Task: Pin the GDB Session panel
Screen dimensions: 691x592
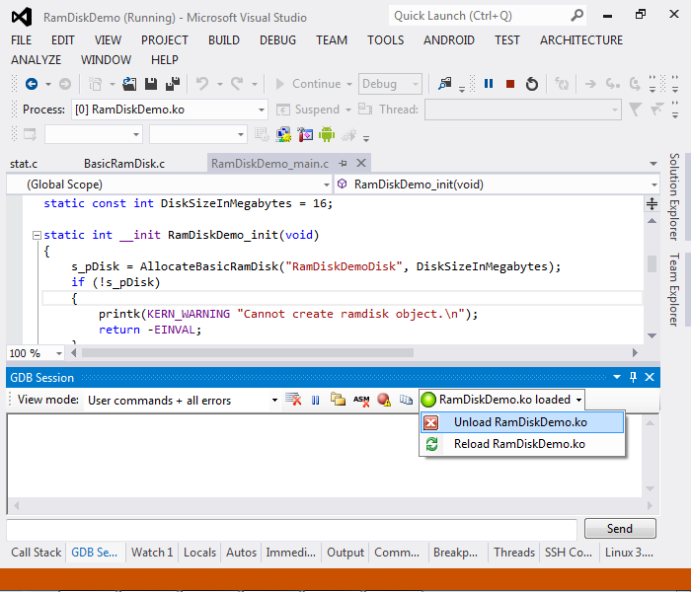Action: click(x=634, y=377)
